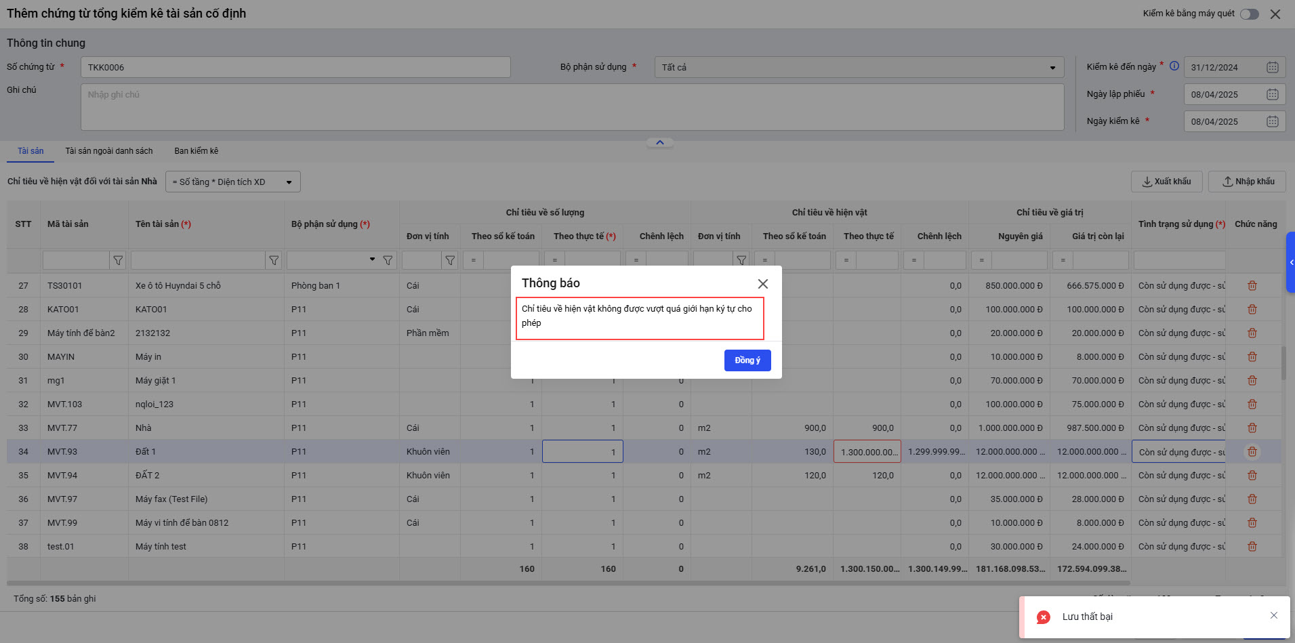Click the Ghi chú text field
Screen dimensions: 1295x643
tap(571, 107)
